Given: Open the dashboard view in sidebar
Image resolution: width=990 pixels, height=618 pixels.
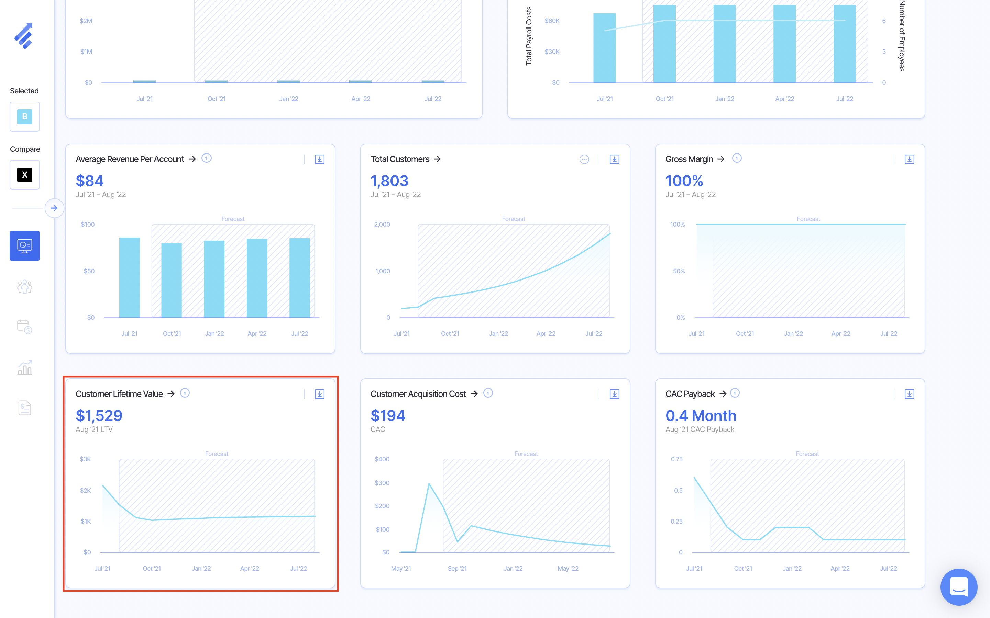Looking at the screenshot, I should [24, 245].
